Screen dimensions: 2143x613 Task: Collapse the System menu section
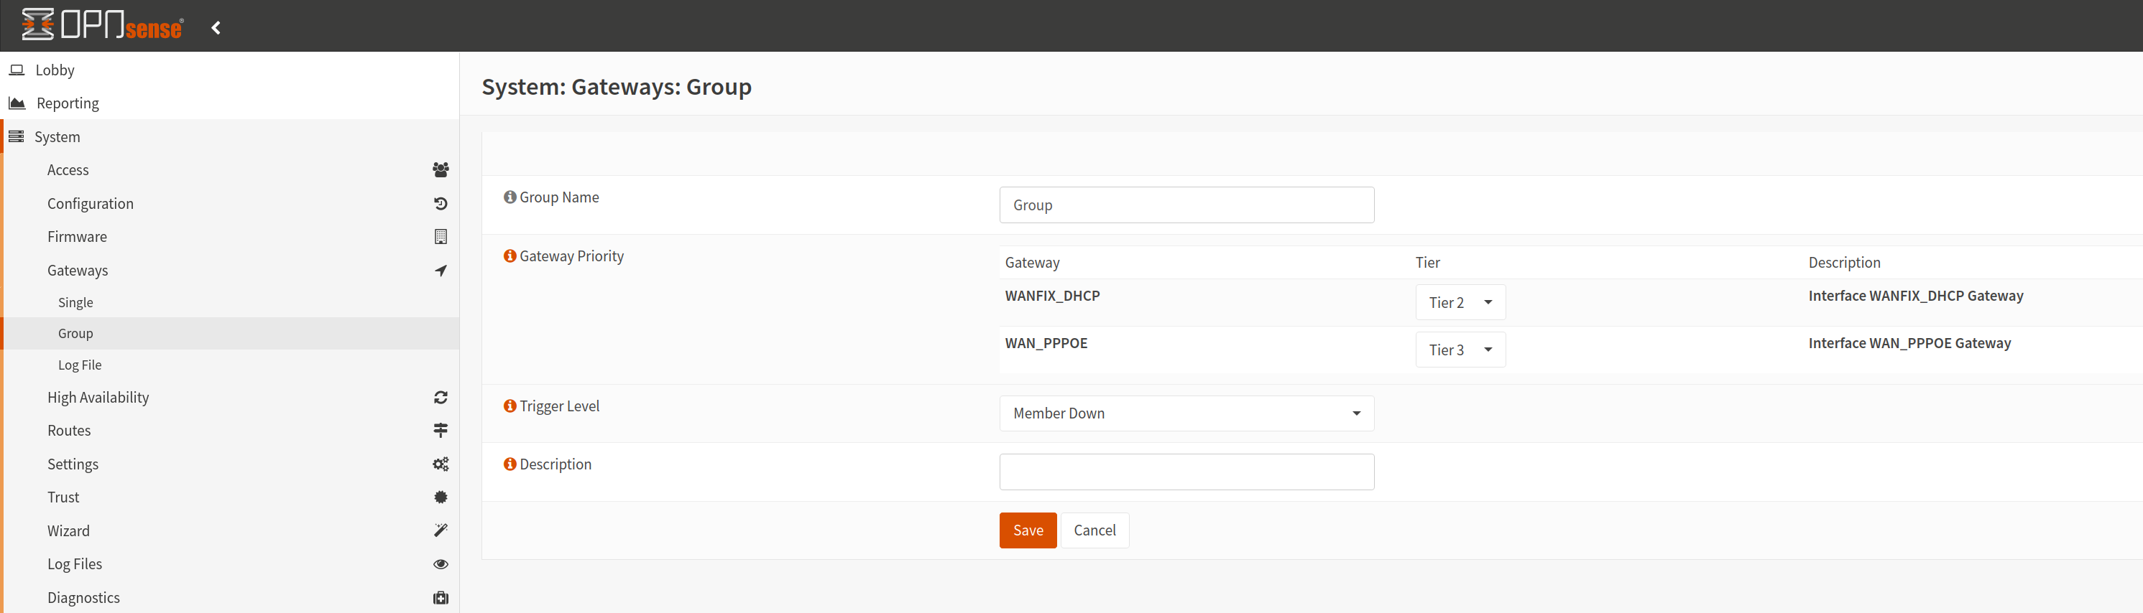click(x=57, y=137)
